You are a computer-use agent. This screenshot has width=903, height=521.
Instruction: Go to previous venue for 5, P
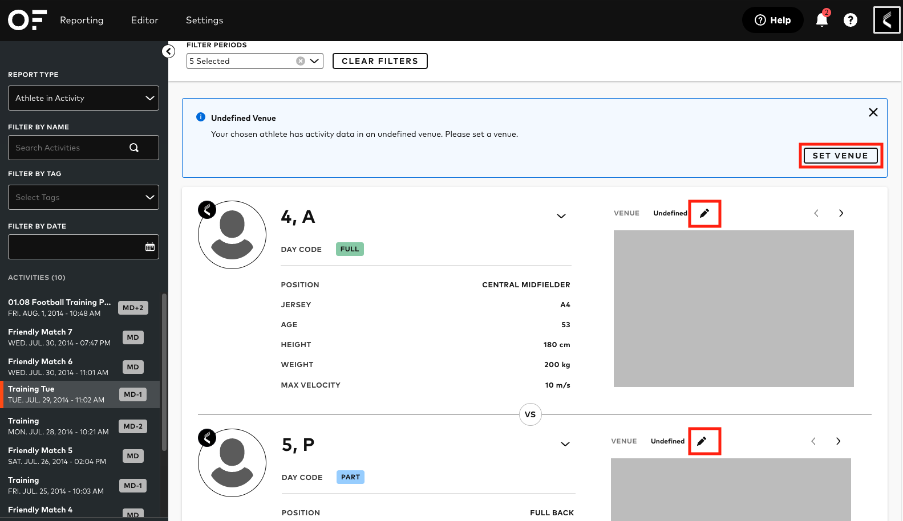click(813, 441)
